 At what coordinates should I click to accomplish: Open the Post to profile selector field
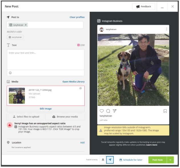click(x=54, y=25)
